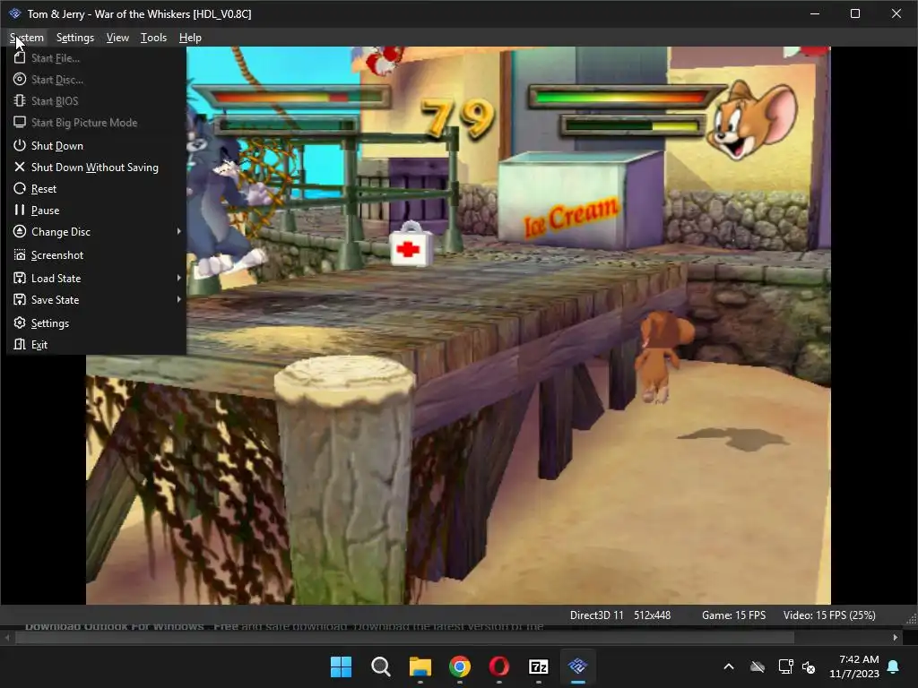Expand the Load State submenu arrow
Viewport: 918px width, 688px height.
click(178, 278)
